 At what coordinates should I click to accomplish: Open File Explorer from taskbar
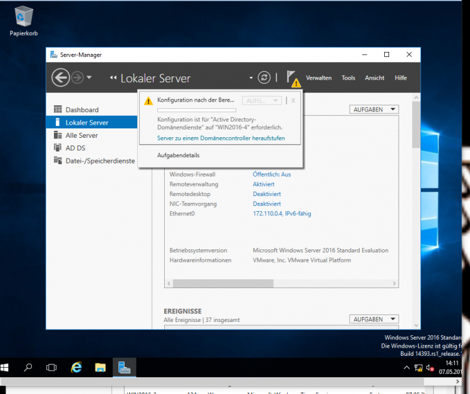pyautogui.click(x=100, y=368)
